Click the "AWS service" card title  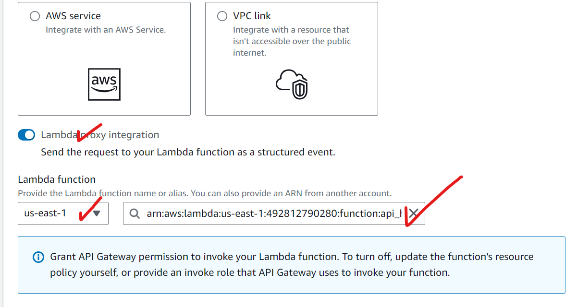click(74, 16)
